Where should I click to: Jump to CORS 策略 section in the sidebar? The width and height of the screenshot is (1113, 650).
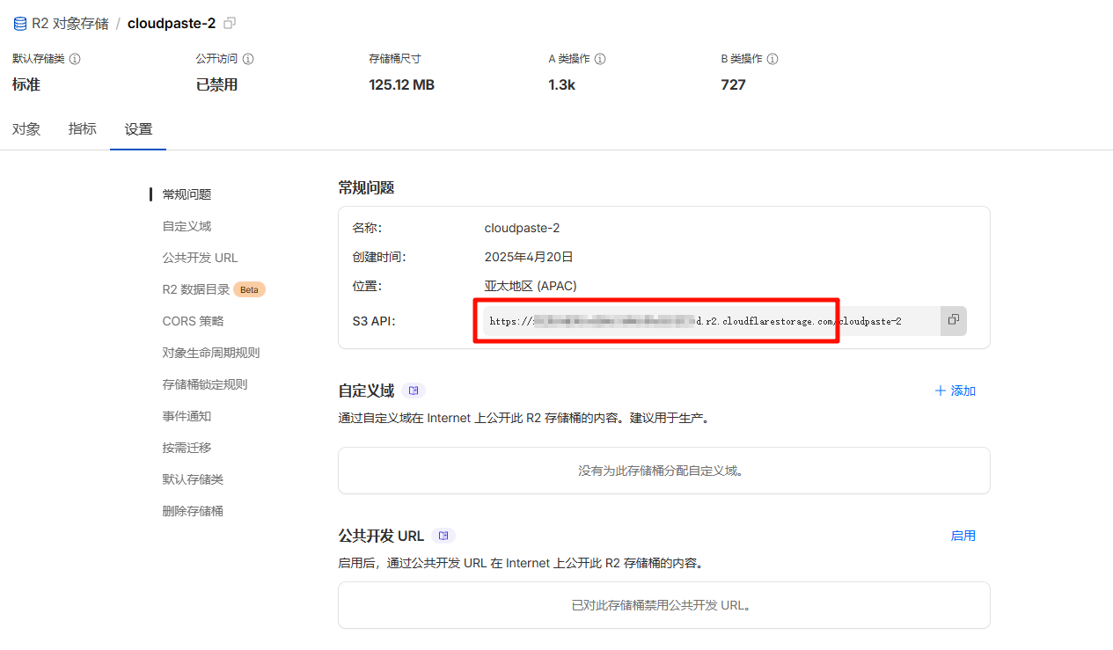coord(193,321)
